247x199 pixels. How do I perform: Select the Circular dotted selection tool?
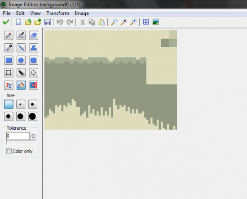click(33, 72)
